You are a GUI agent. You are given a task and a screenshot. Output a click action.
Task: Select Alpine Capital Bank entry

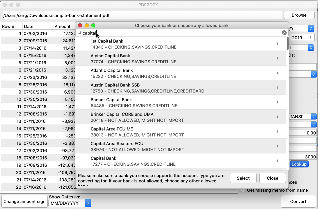tap(181, 58)
